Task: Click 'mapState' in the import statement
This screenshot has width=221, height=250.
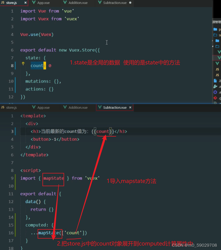Action: (x=54, y=178)
